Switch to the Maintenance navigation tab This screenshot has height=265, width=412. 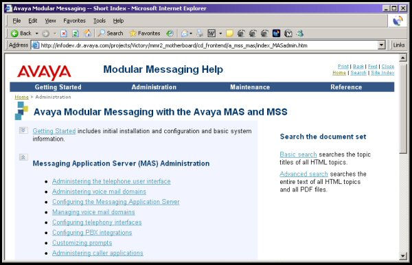250,87
